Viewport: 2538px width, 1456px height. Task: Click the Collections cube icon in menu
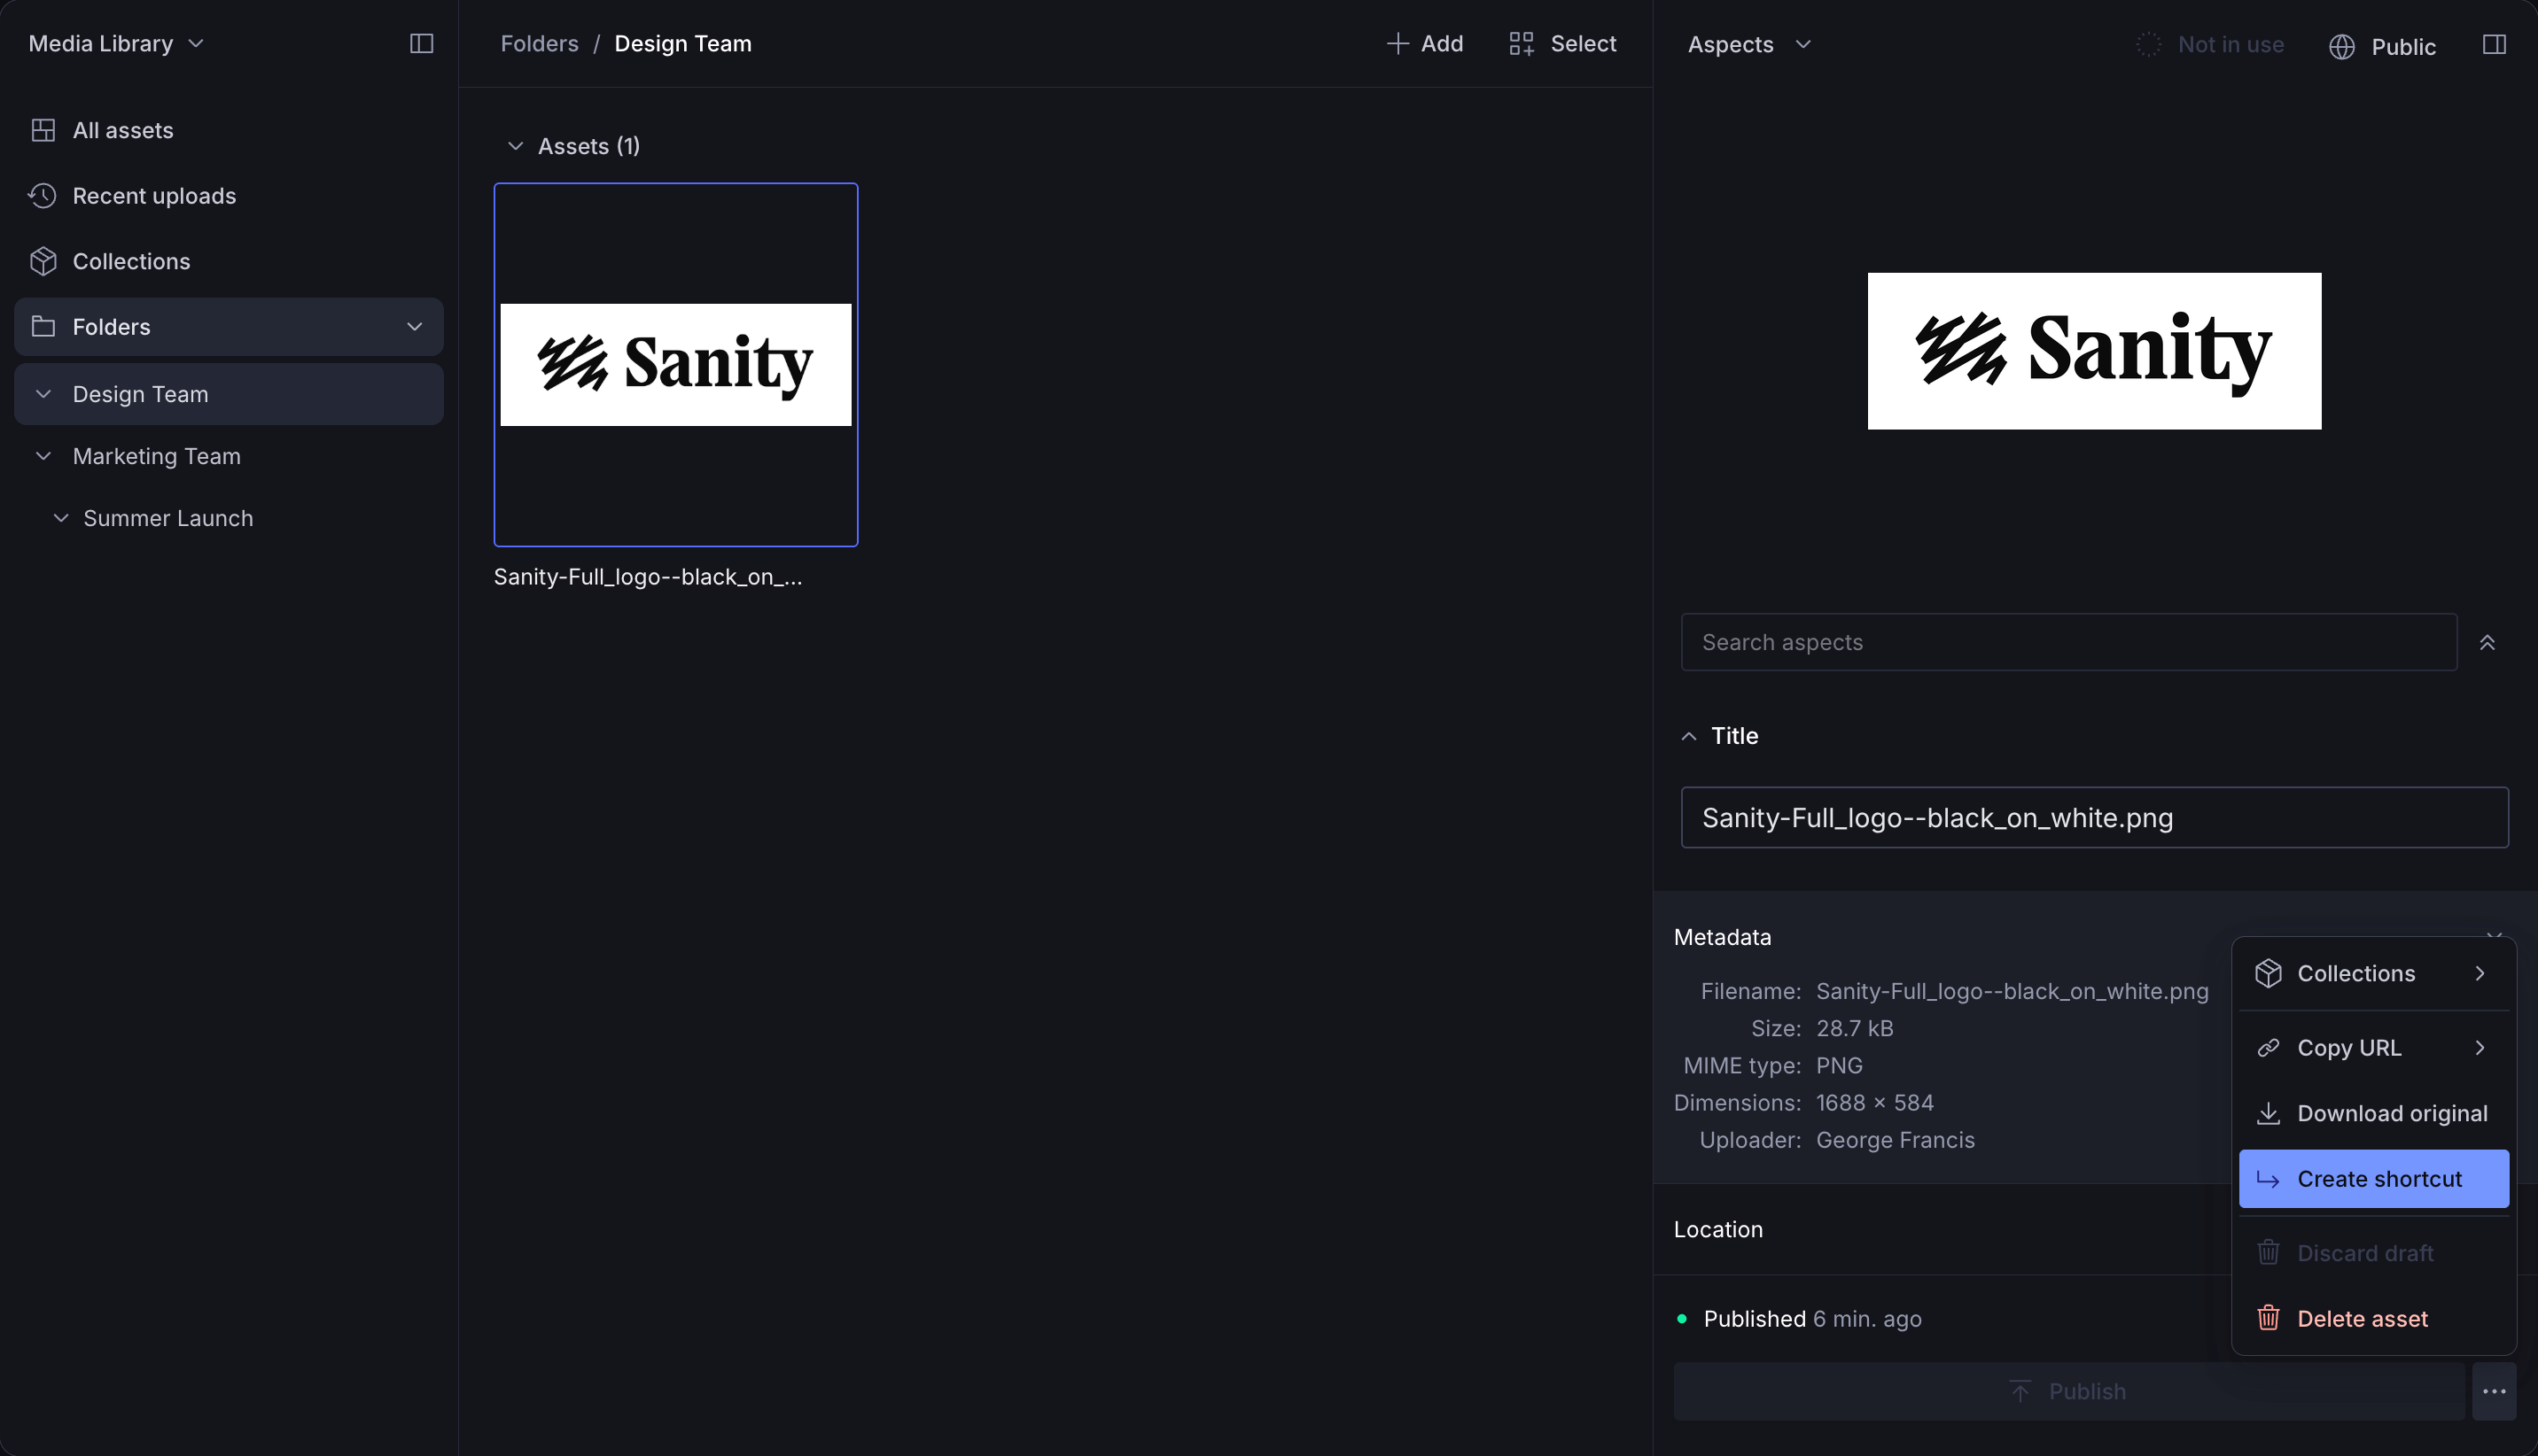[2268, 974]
